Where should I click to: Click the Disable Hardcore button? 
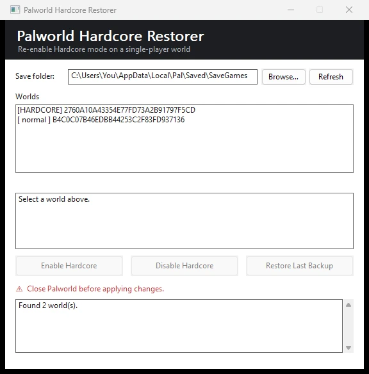click(184, 266)
